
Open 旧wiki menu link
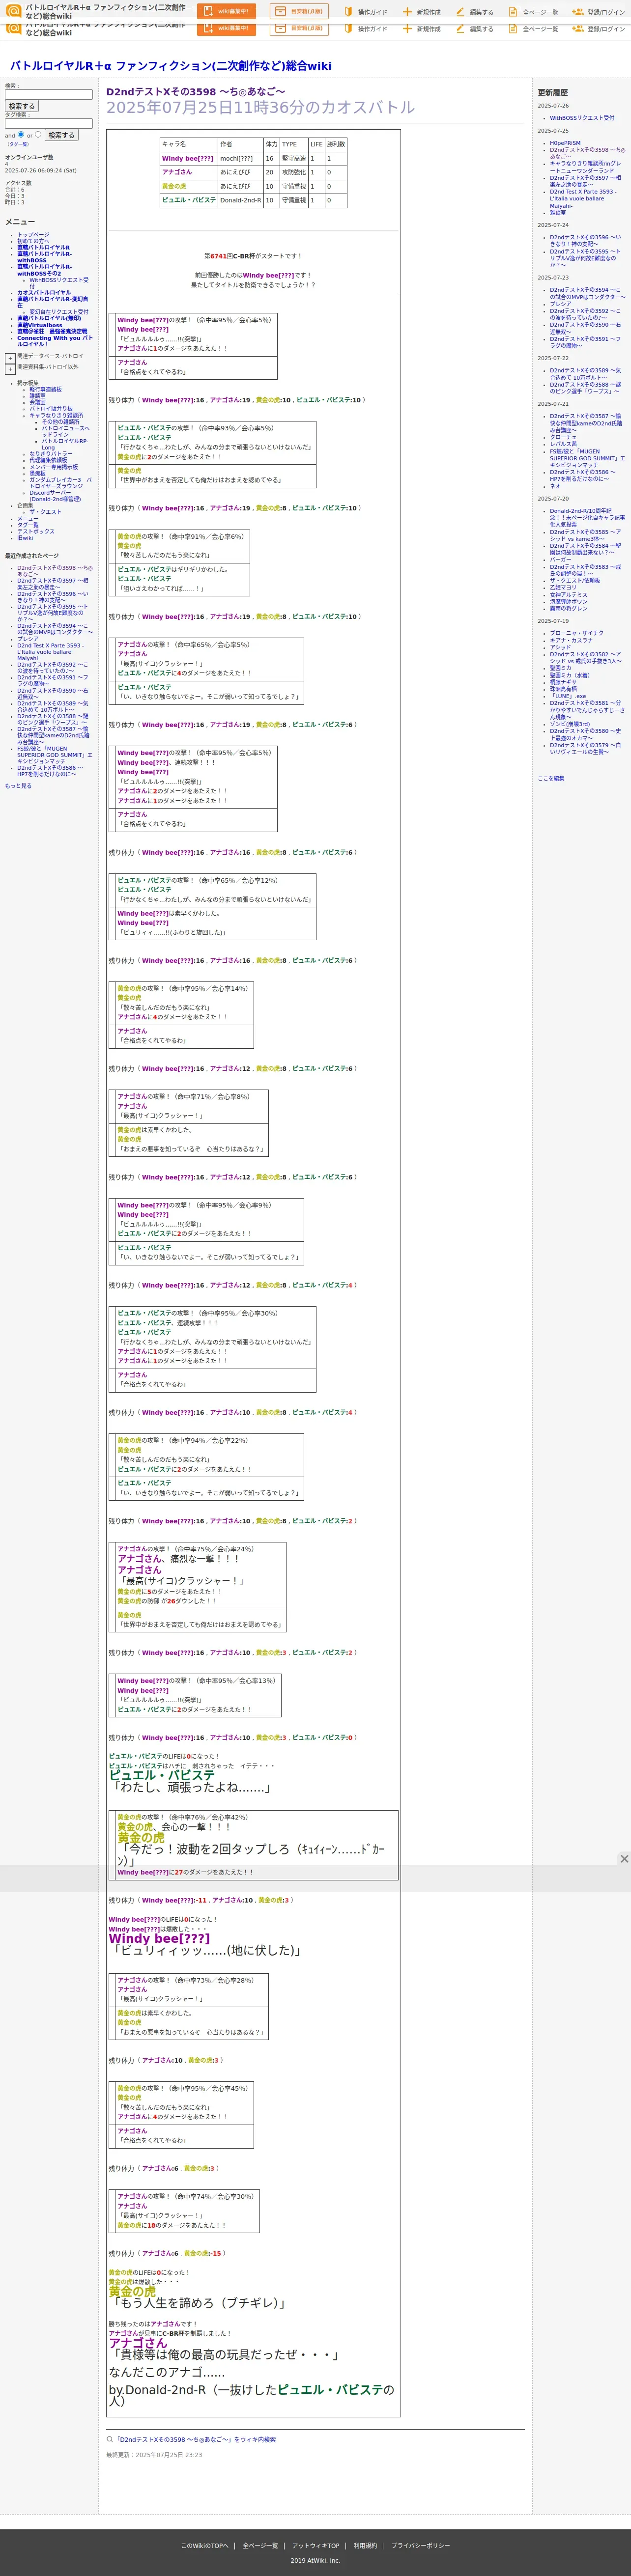coord(25,538)
